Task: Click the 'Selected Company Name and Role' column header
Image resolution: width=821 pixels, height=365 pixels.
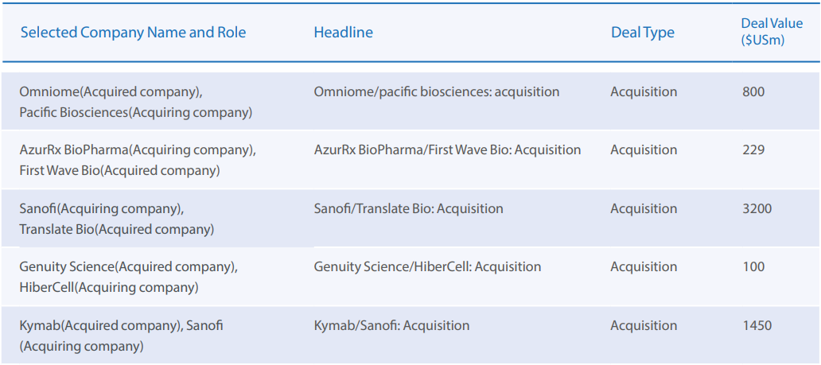Action: tap(133, 33)
